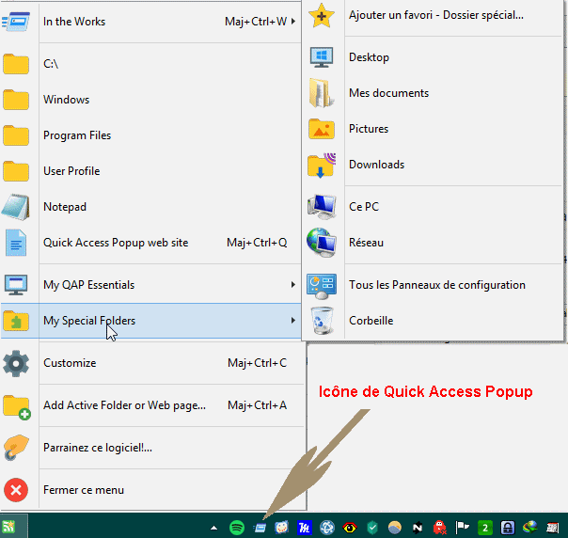Select Fermer ce menu

click(x=152, y=490)
